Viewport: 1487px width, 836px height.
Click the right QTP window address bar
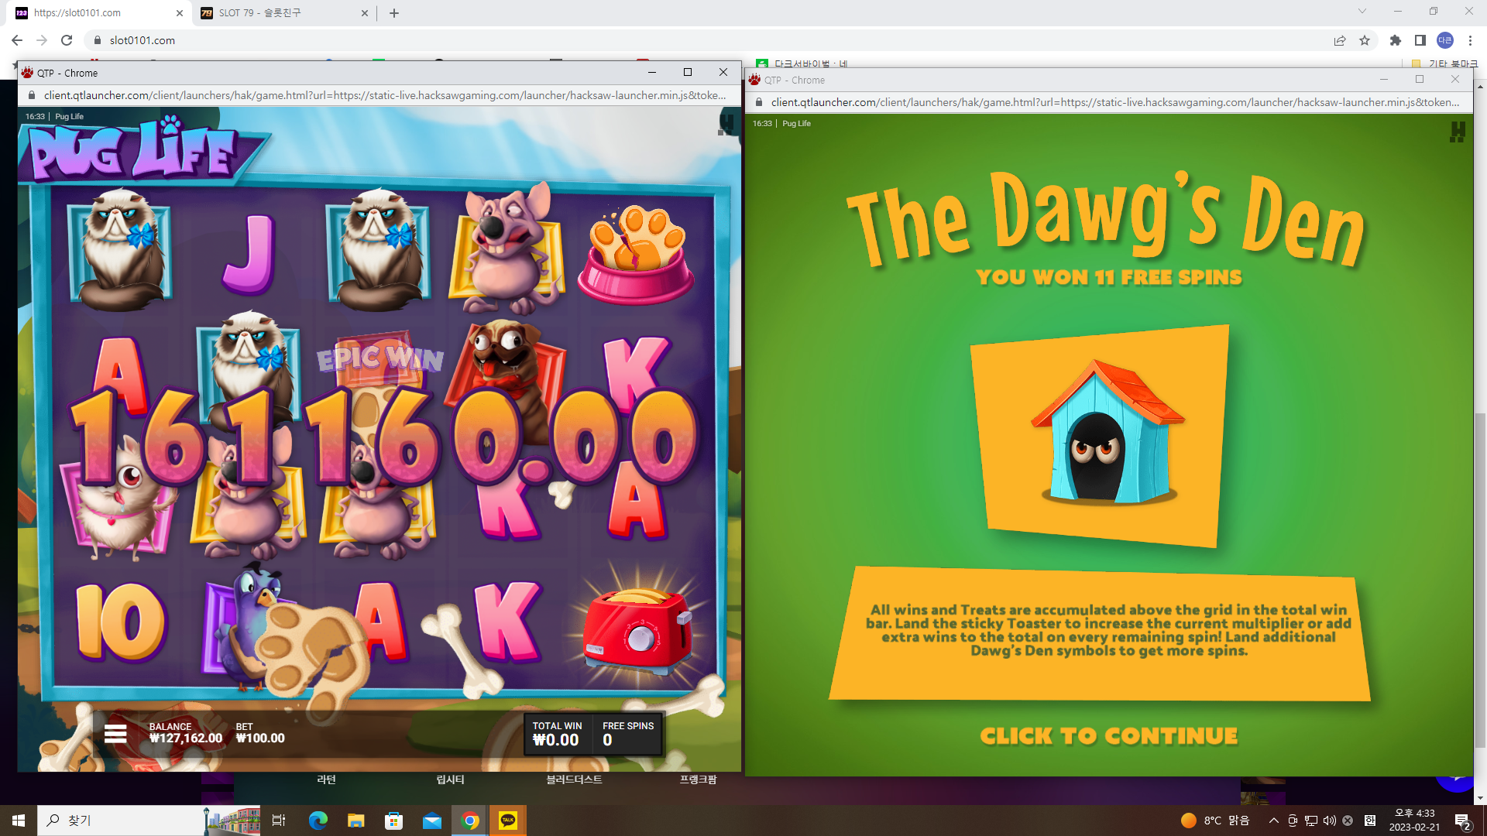click(x=1115, y=102)
